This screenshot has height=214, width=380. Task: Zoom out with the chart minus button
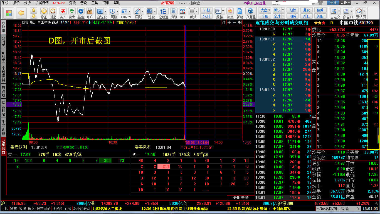coord(234,22)
